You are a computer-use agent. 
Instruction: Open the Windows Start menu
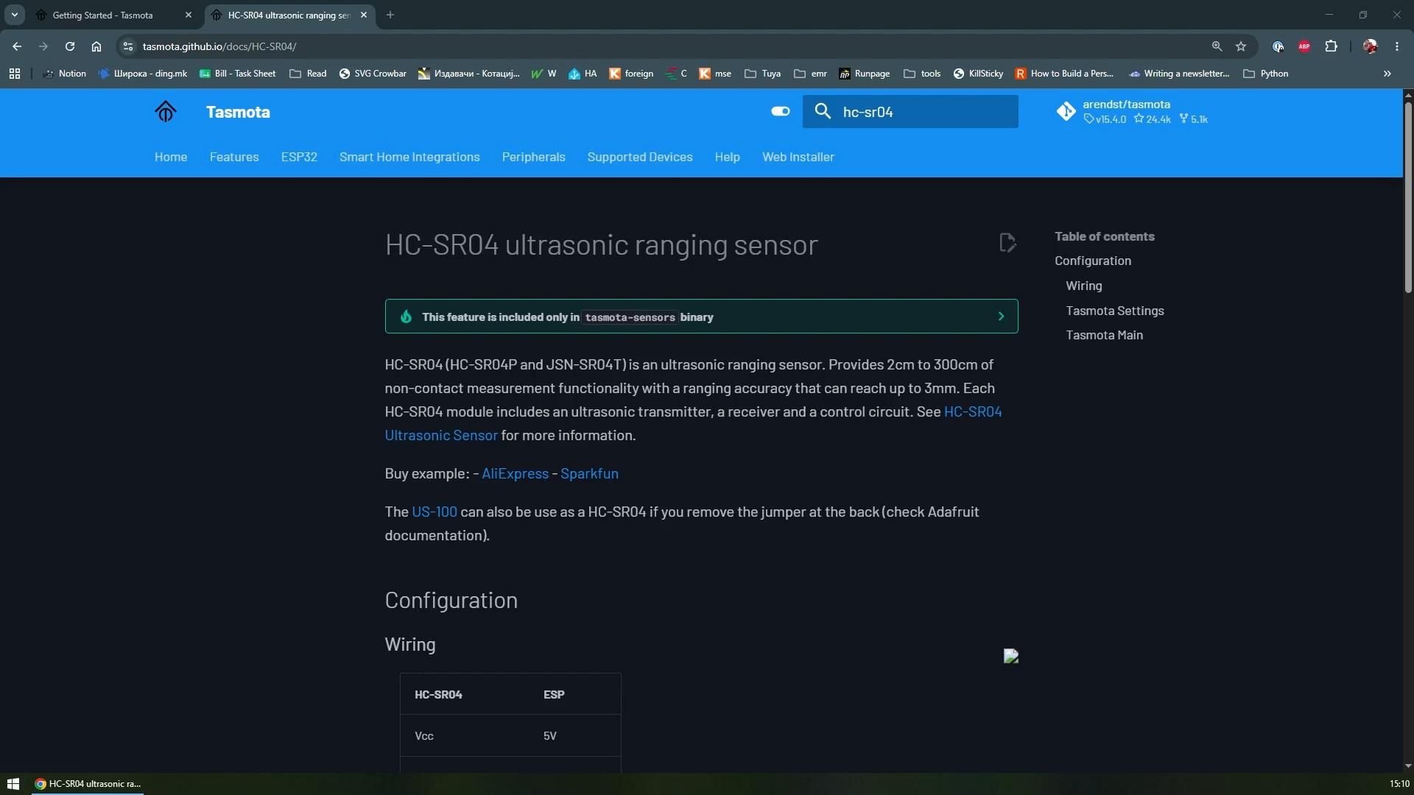(13, 784)
